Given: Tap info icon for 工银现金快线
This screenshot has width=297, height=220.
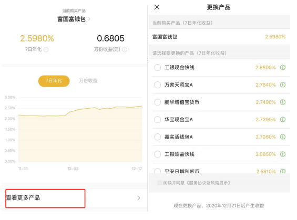Looking at the screenshot, I should (283, 67).
